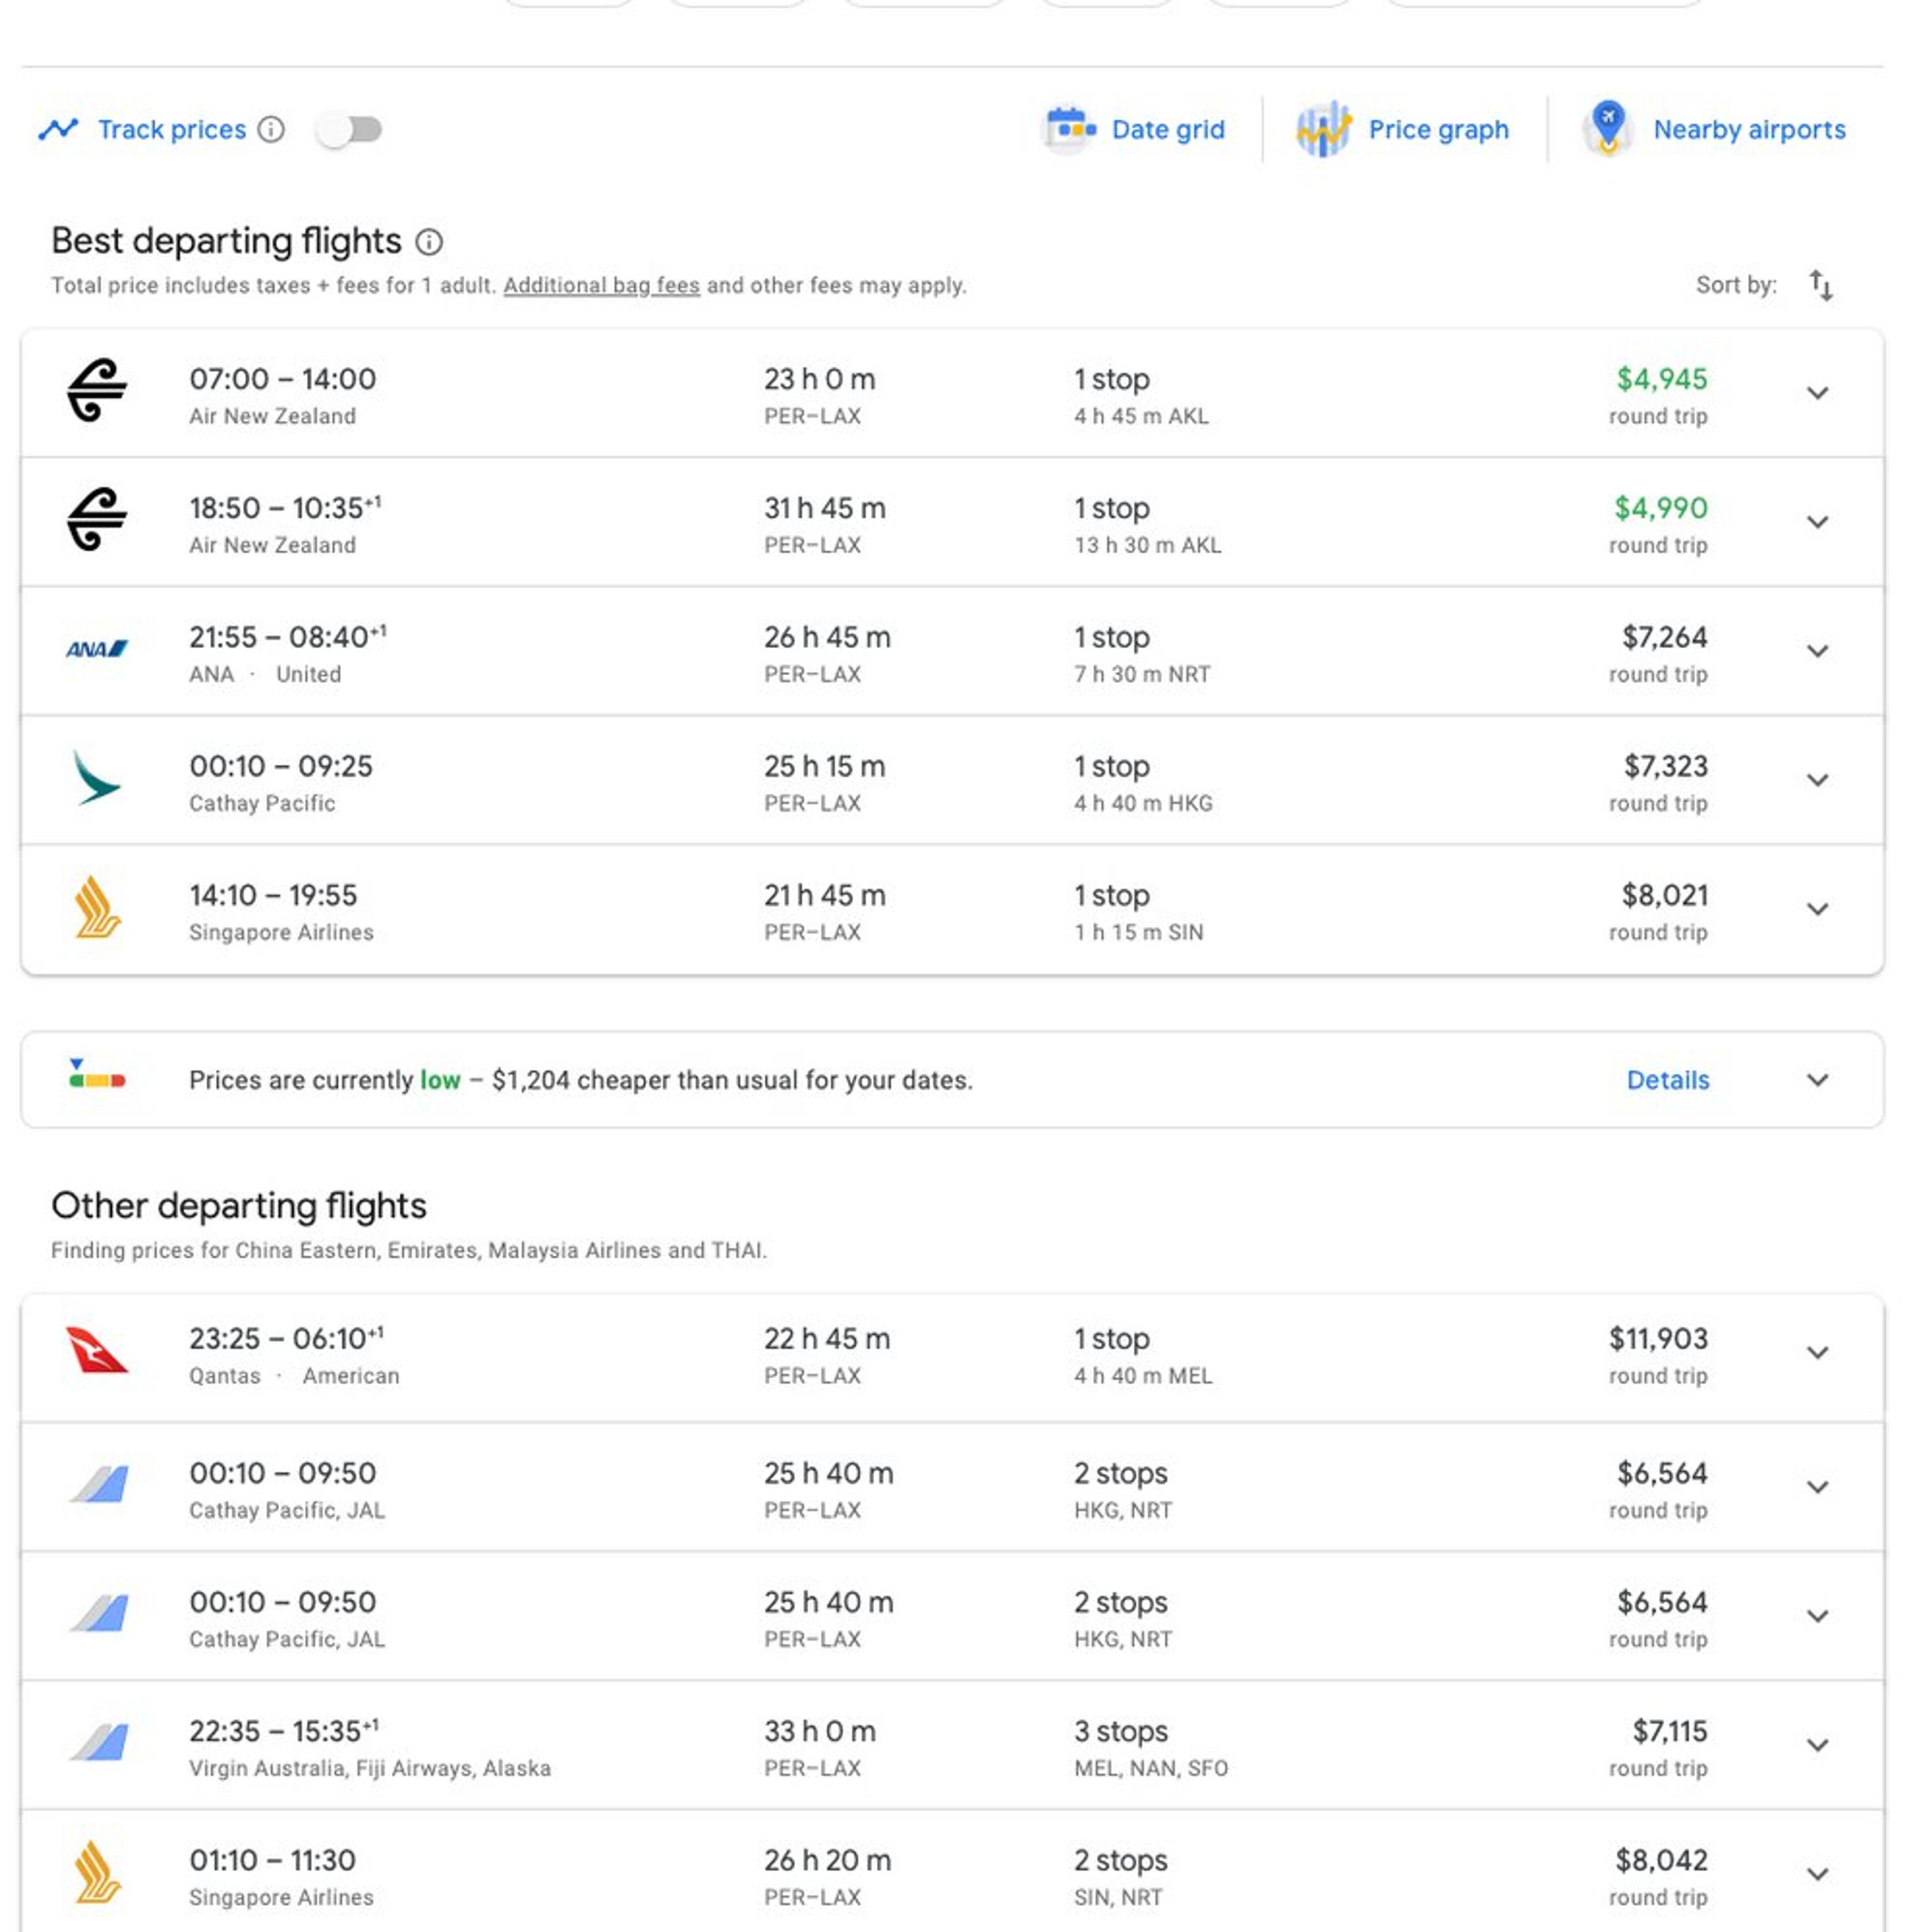This screenshot has width=1932, height=1932.
Task: Toggle the Track prices switch
Action: point(349,129)
